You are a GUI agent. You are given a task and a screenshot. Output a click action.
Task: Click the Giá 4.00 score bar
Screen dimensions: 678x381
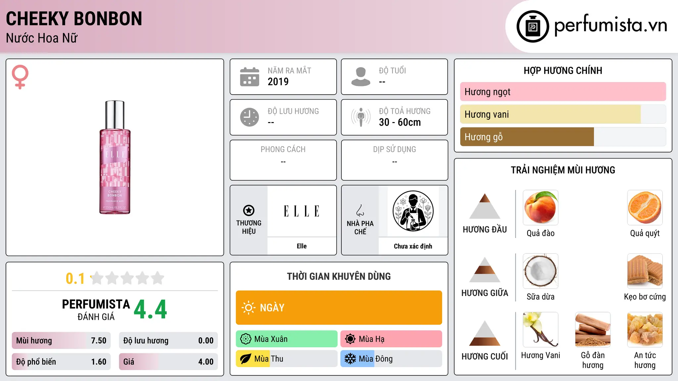169,361
